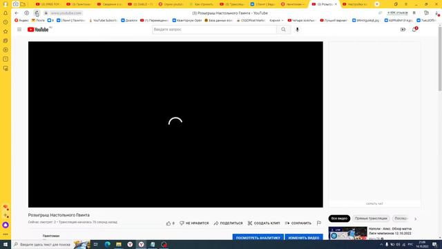Select the Прямые трансляции filter chip
The width and height of the screenshot is (442, 249).
(371, 219)
